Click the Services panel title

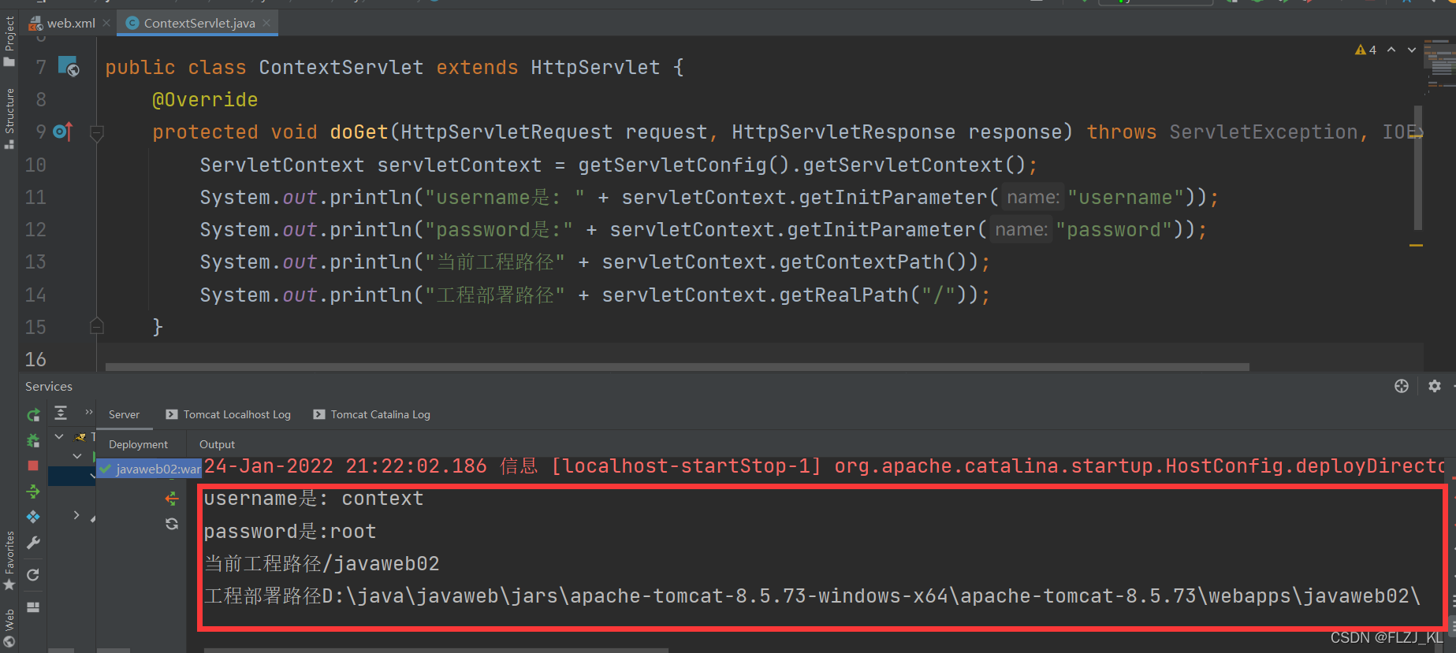[49, 386]
